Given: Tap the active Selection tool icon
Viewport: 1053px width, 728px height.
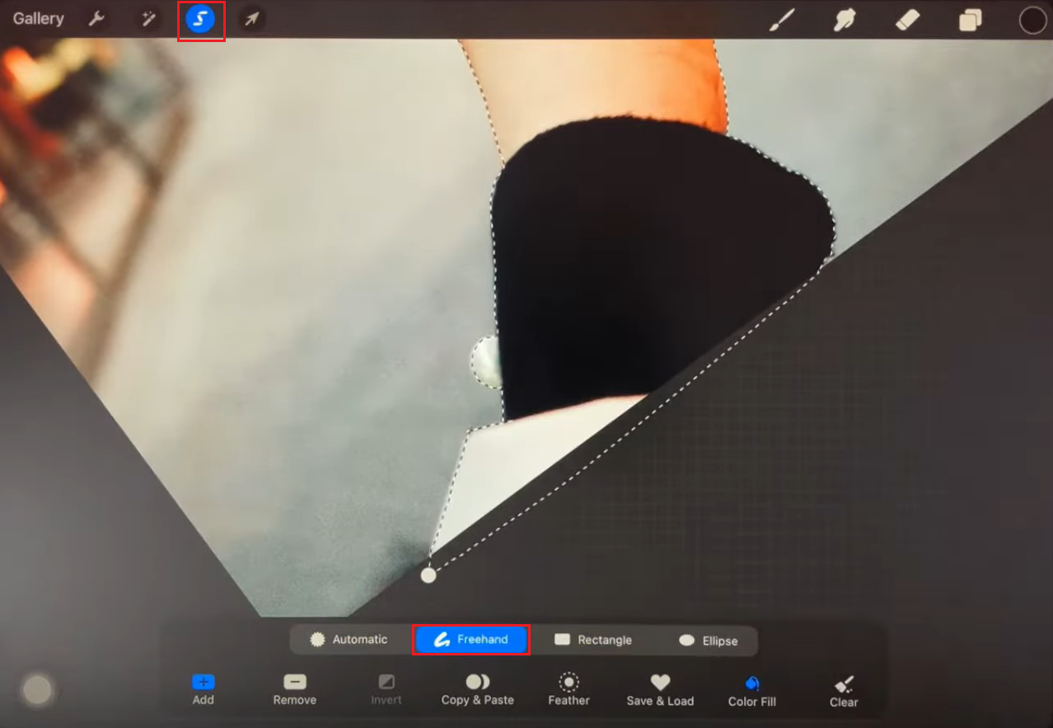Looking at the screenshot, I should [200, 18].
